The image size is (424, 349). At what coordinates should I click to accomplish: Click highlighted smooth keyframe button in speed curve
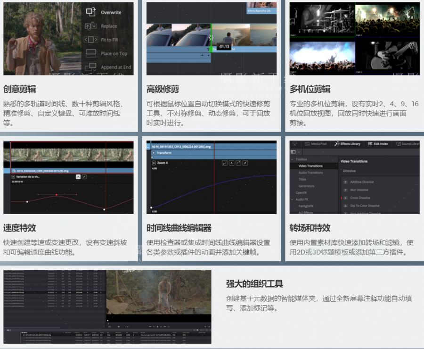coord(78,177)
